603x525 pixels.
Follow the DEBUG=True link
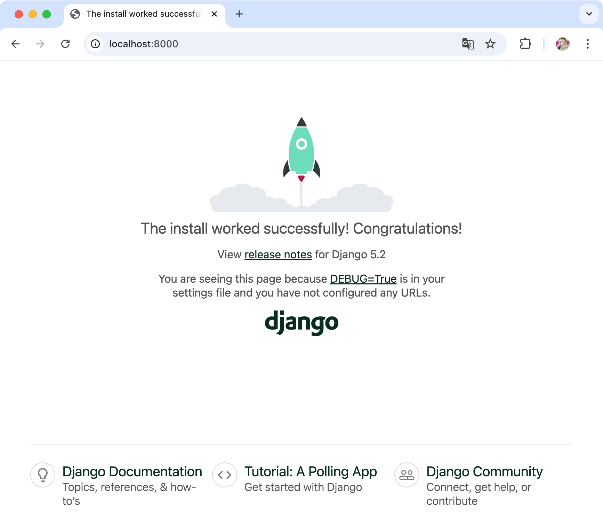pyautogui.click(x=363, y=278)
